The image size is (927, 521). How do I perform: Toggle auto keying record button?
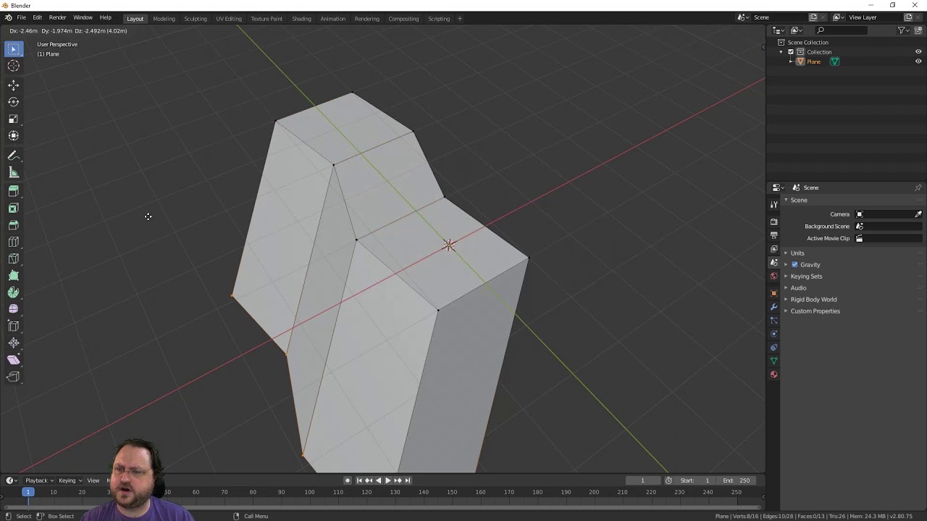point(348,480)
